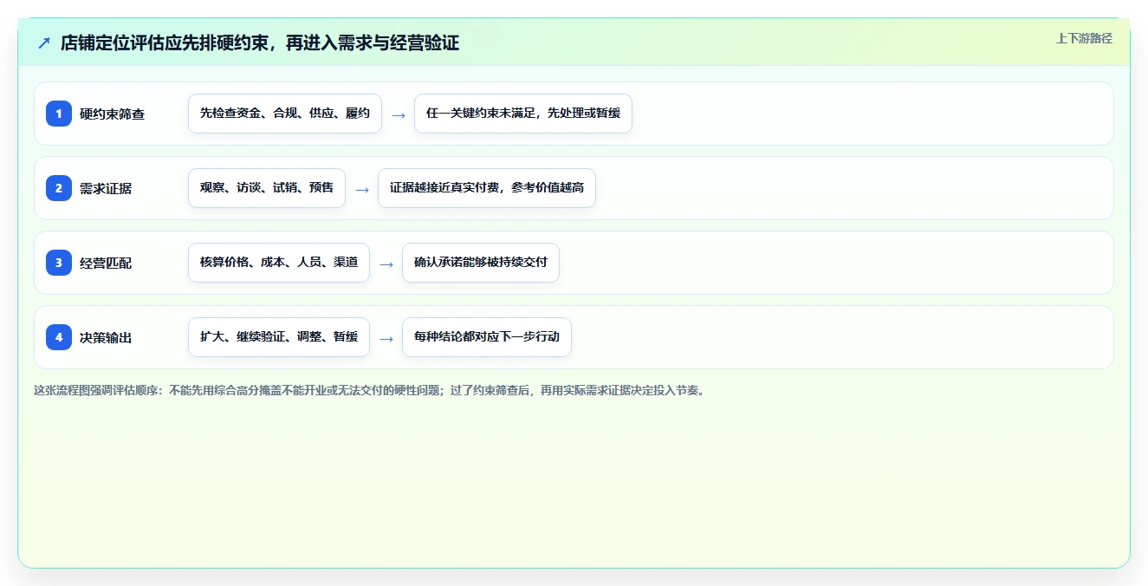This screenshot has width=1148, height=586.
Task: Click the arrow in the 经营匹配 row
Action: 386,264
